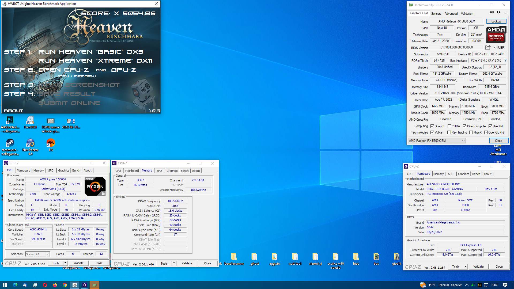Open the notification center in system tray

tap(505, 285)
